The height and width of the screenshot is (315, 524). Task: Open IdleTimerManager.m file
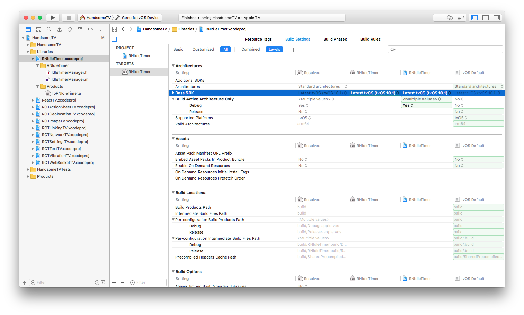tap(70, 79)
